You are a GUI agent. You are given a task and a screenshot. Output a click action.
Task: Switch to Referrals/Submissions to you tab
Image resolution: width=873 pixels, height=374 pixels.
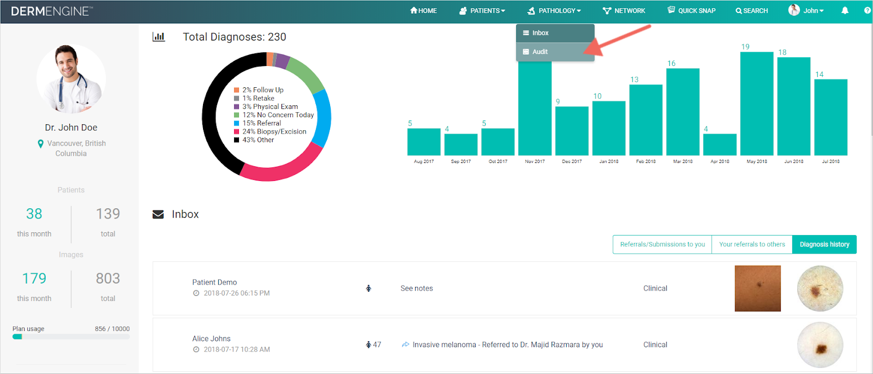pyautogui.click(x=662, y=244)
